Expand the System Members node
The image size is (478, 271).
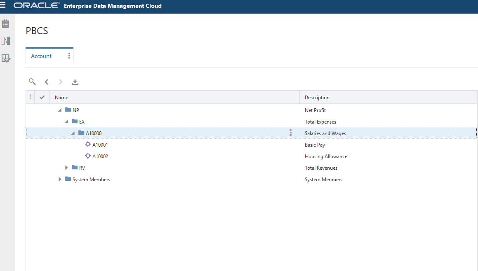pos(60,179)
